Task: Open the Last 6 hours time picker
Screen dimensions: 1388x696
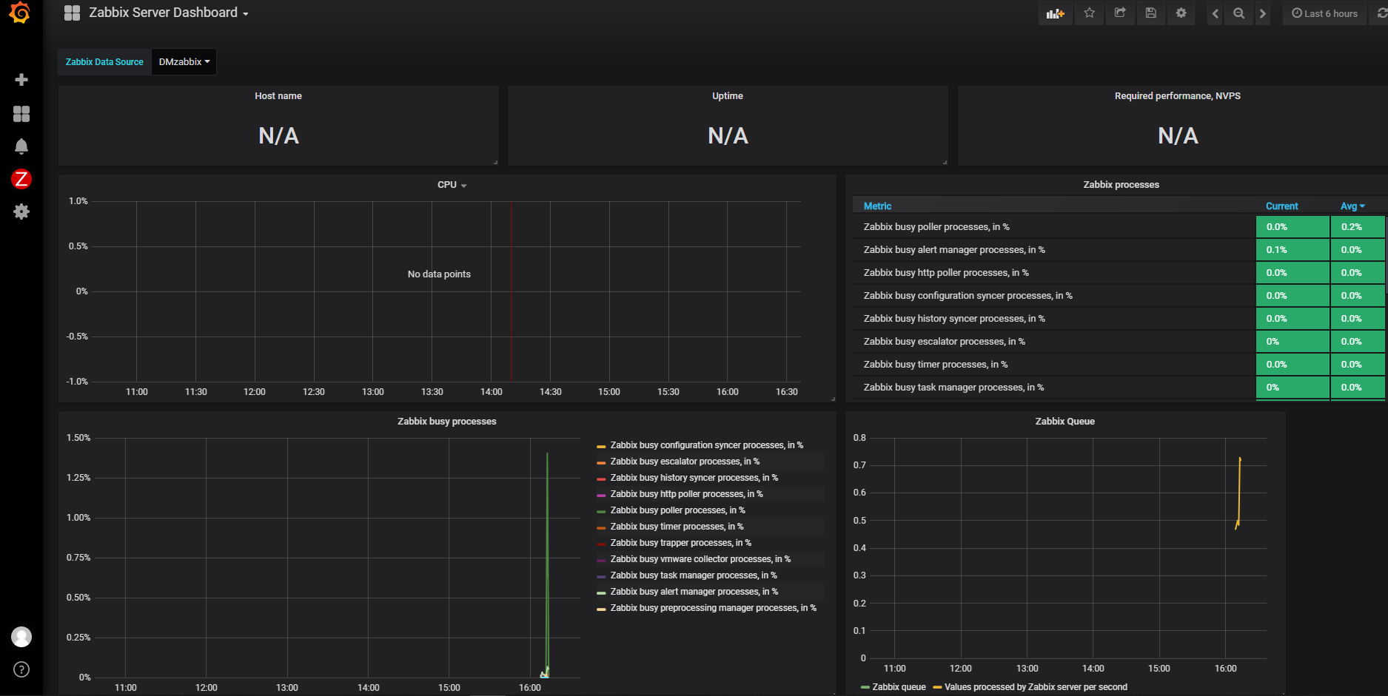Action: 1324,13
